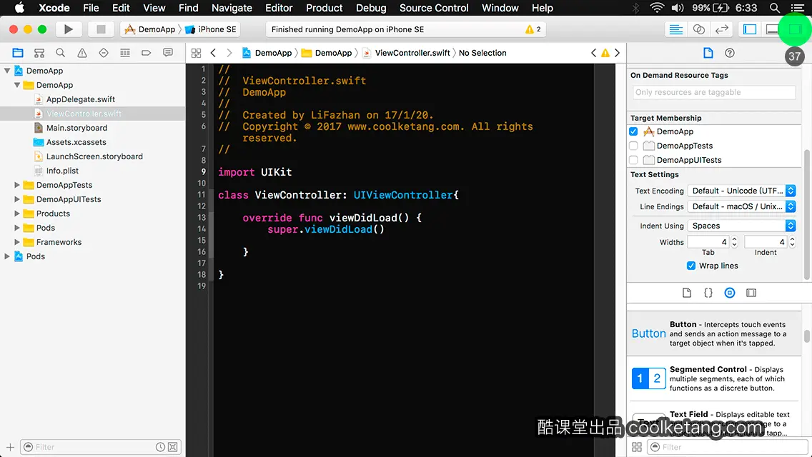Show the File Template library
This screenshot has width=812, height=457.
click(687, 293)
